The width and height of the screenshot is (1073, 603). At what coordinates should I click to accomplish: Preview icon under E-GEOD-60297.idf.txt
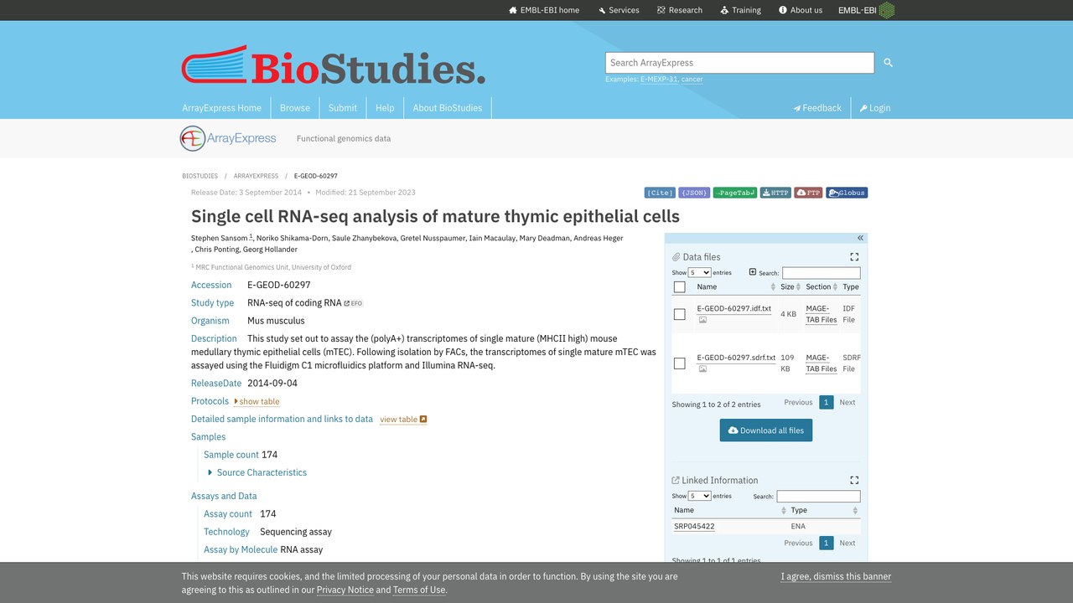pos(702,320)
